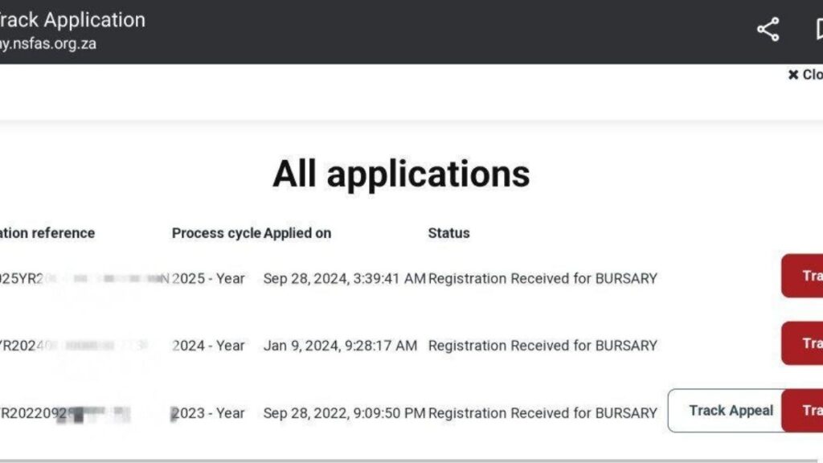This screenshot has width=823, height=463.
Task: Select the 2022 application reference number
Action: click(64, 412)
